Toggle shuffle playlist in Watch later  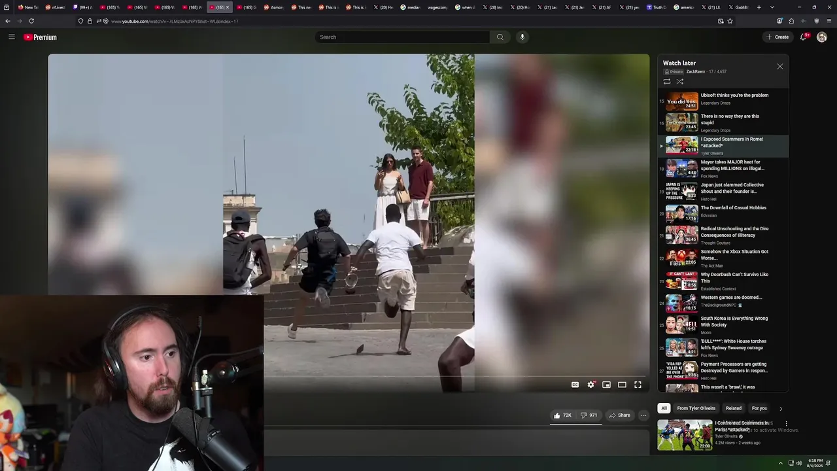click(680, 82)
